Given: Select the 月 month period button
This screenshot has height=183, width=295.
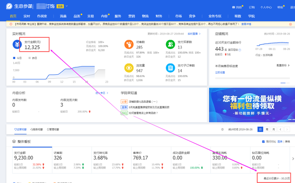Looking at the screenshot, I should pos(273,130).
